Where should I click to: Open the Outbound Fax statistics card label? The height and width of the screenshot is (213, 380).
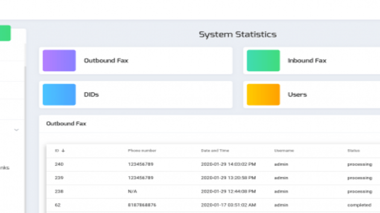(106, 60)
